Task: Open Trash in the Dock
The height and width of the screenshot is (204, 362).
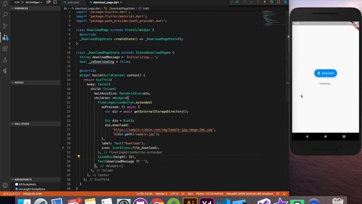Action: 338,201
